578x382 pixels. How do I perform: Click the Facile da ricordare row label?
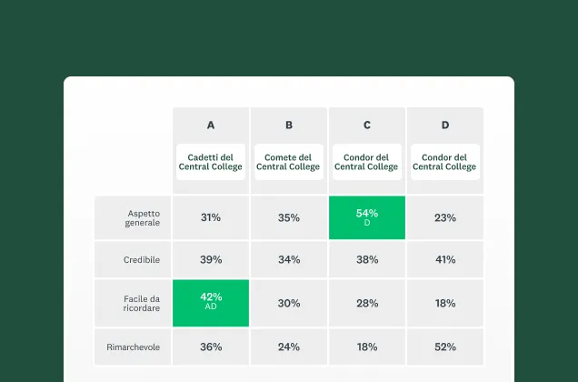142,303
